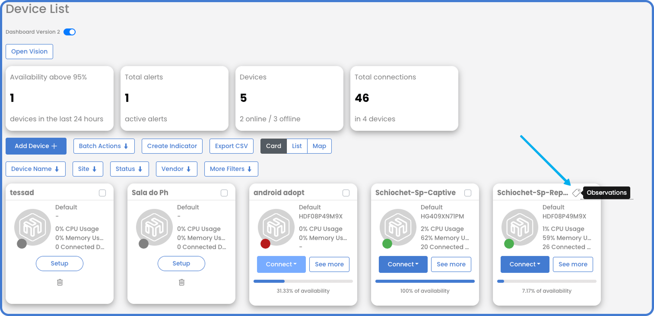The image size is (654, 316).
Task: Click the Total connections summary card
Action: pyautogui.click(x=404, y=98)
